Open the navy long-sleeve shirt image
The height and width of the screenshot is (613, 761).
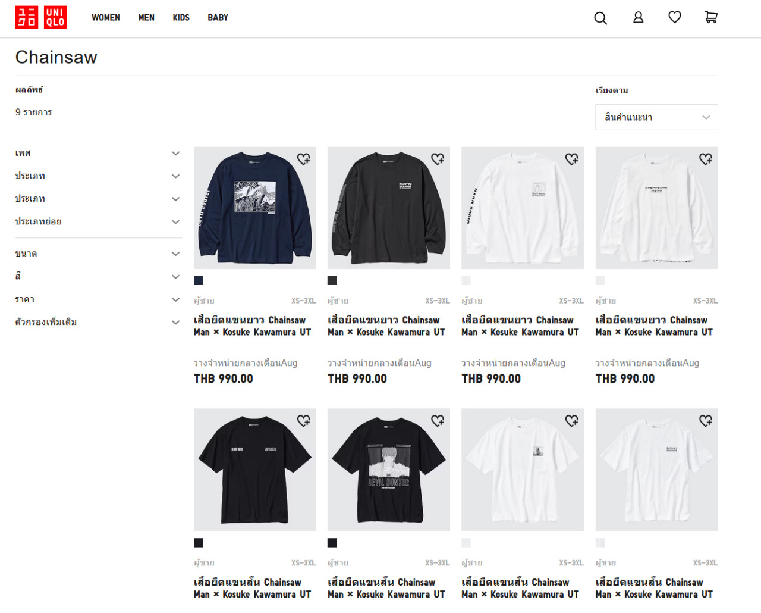tap(255, 208)
